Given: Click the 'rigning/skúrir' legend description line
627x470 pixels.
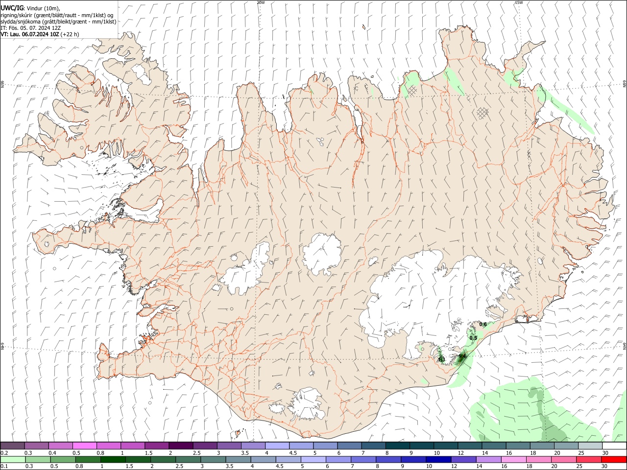Looking at the screenshot, I should (57, 15).
